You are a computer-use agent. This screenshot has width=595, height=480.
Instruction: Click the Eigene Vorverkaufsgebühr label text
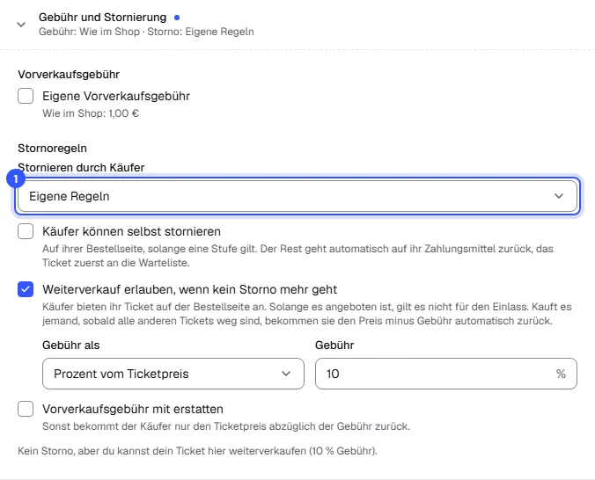click(116, 96)
